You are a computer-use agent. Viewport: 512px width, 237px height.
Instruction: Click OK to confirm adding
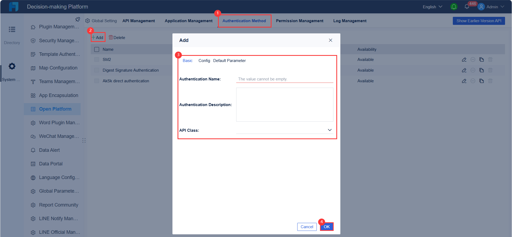pos(327,227)
